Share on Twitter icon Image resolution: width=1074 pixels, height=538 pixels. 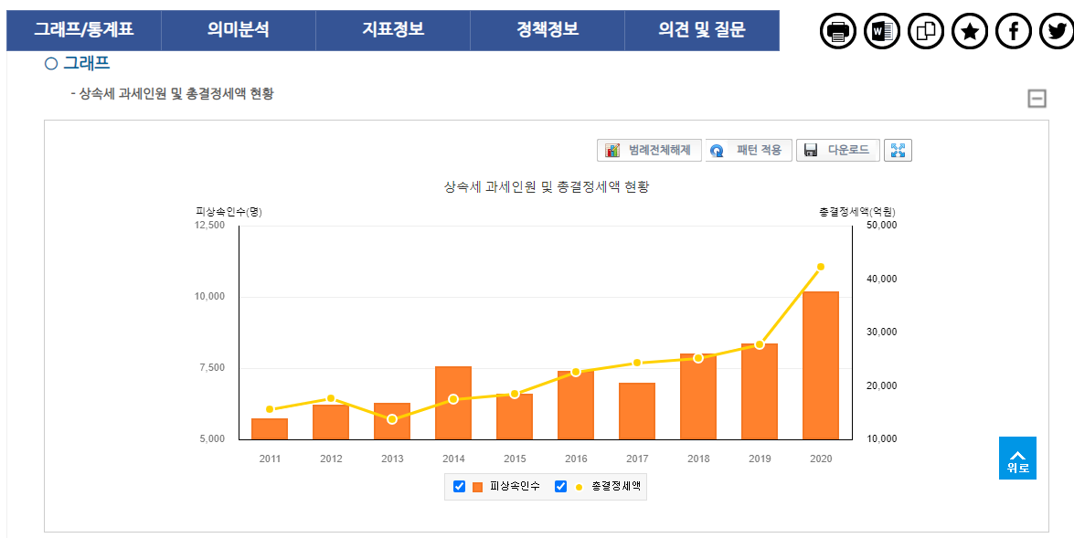(1057, 31)
